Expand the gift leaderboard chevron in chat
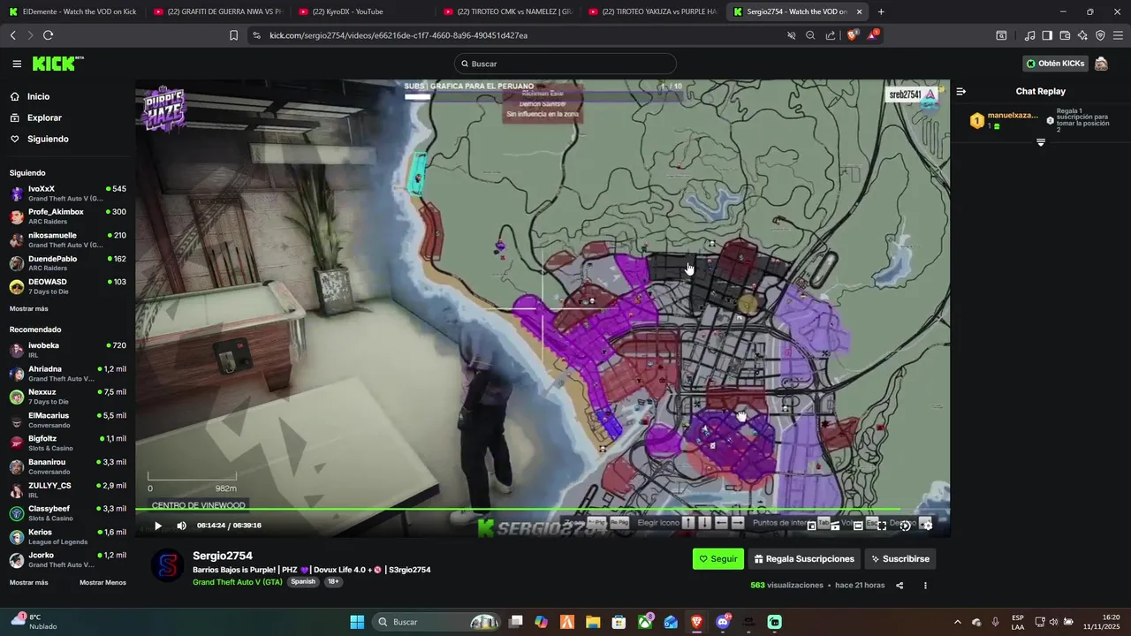Image resolution: width=1131 pixels, height=636 pixels. [x=1040, y=142]
